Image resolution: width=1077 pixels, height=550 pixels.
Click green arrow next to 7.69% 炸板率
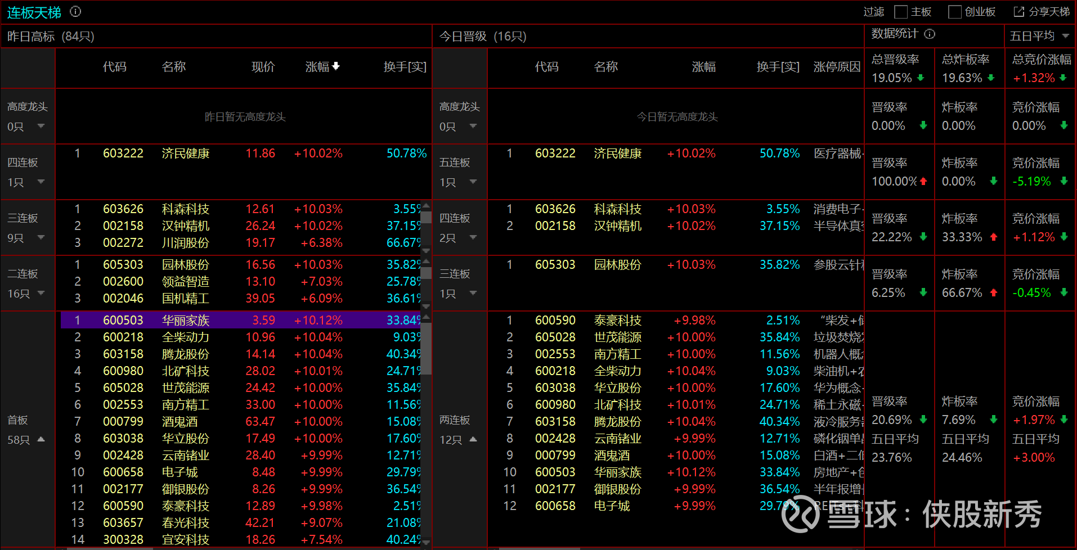pyautogui.click(x=994, y=420)
